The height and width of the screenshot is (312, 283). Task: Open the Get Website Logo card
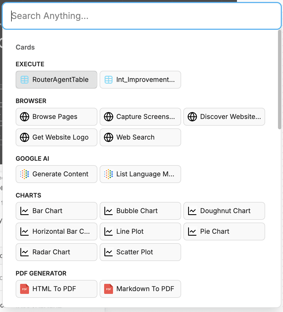tap(56, 137)
